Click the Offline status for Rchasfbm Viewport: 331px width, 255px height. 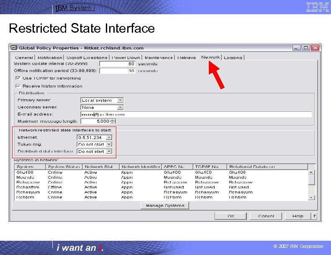[55, 187]
